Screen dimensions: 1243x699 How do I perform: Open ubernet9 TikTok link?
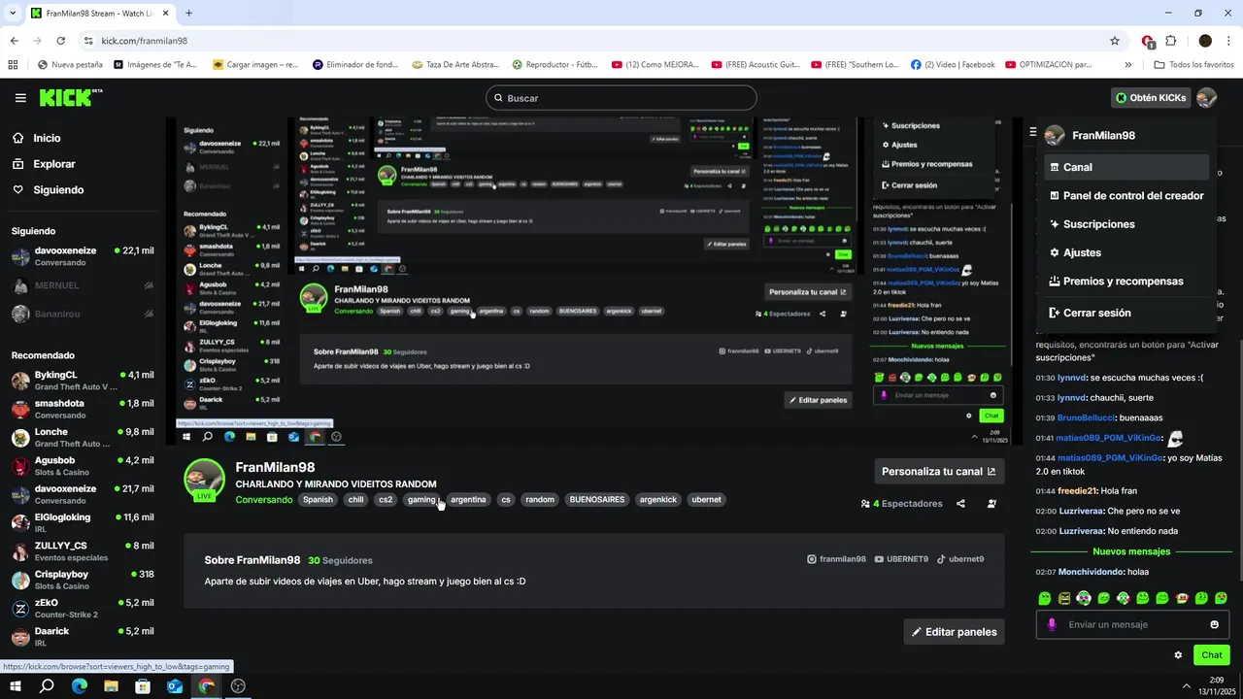(960, 559)
